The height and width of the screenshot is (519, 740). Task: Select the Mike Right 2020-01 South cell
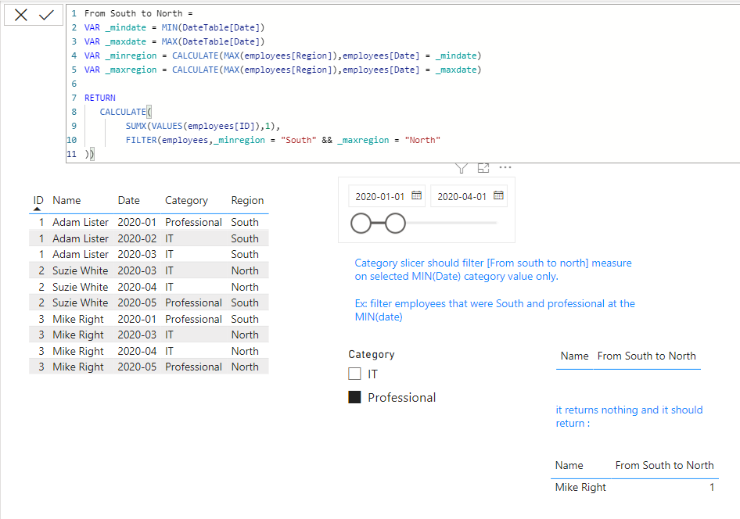245,319
